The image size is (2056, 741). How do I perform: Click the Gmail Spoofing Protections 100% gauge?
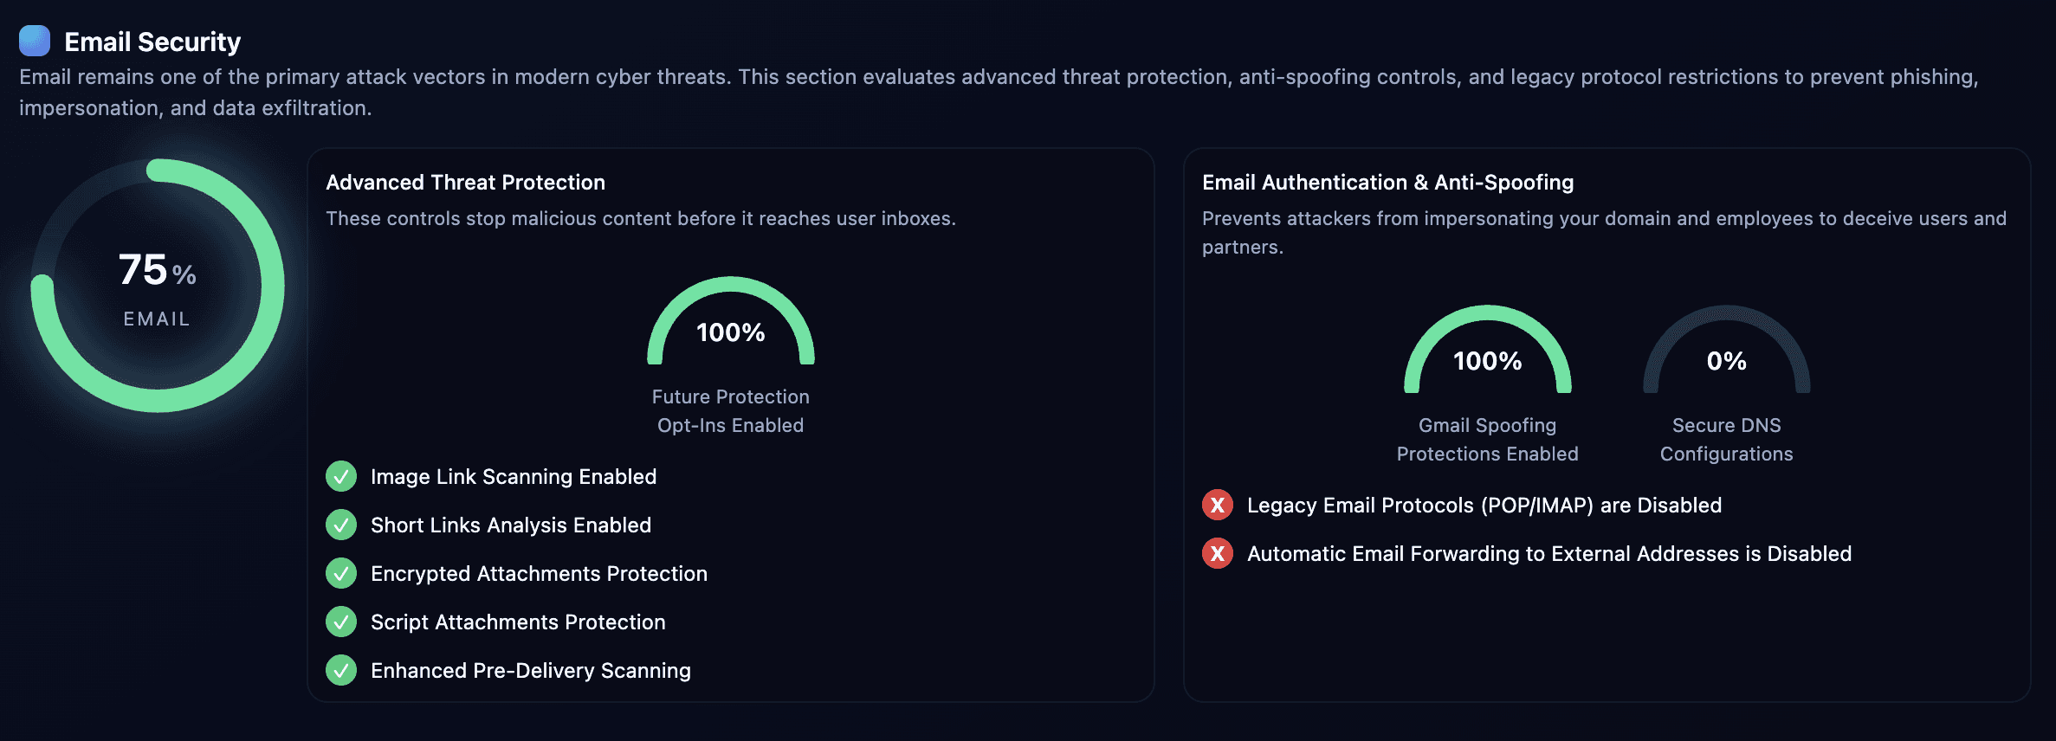tap(1487, 353)
